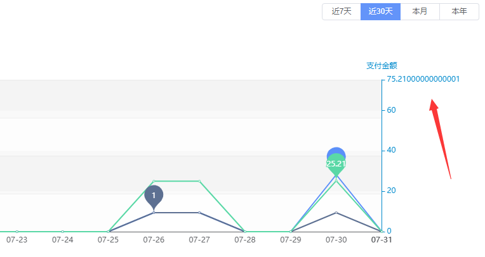Select baseline data point at 07-28

245,232
